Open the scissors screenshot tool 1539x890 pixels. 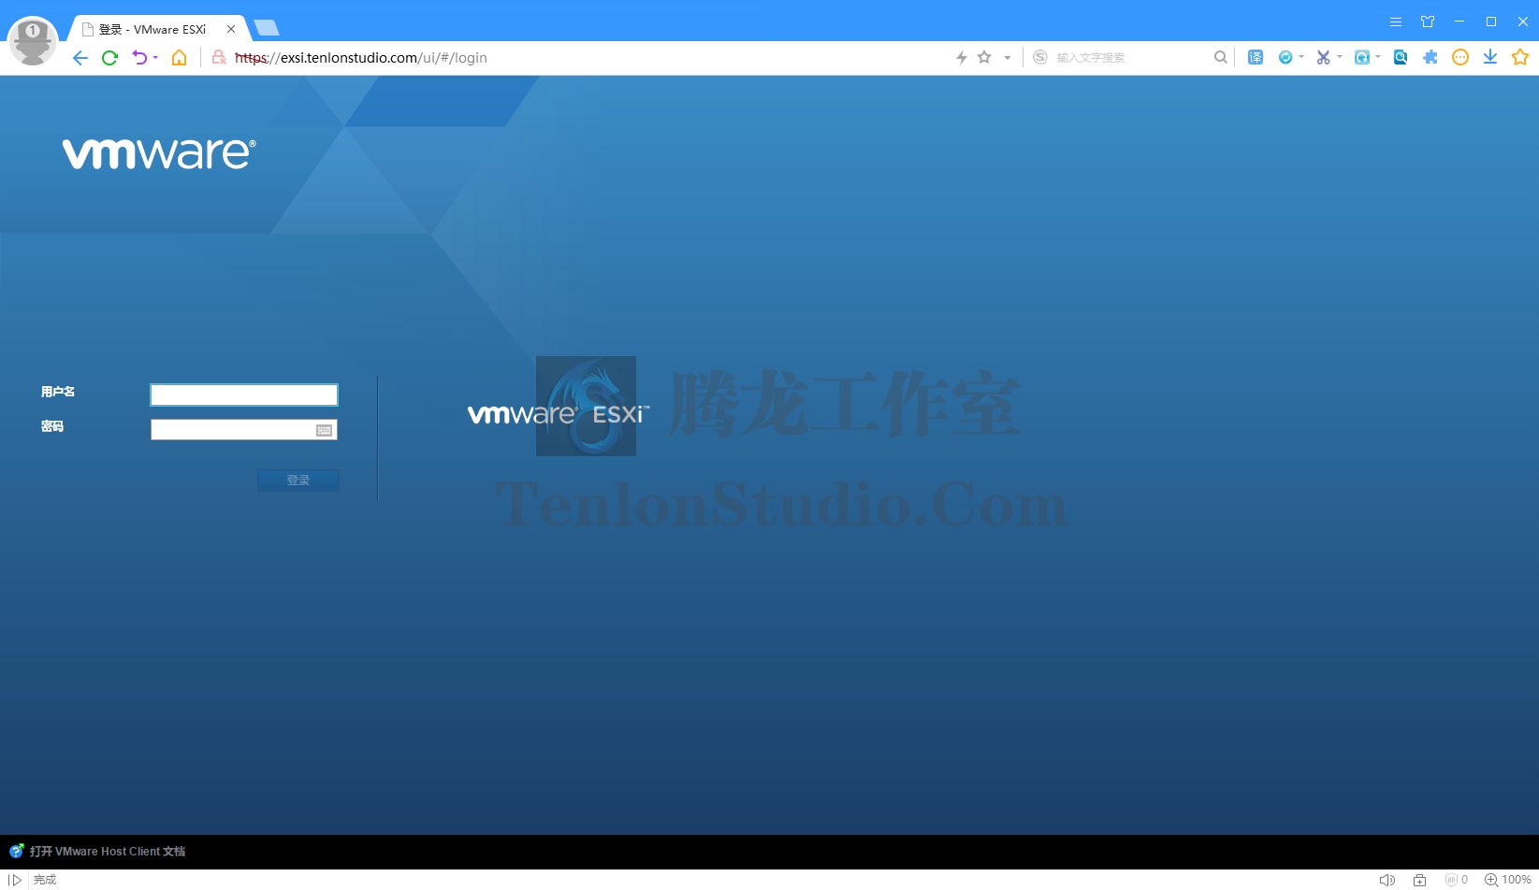coord(1323,58)
